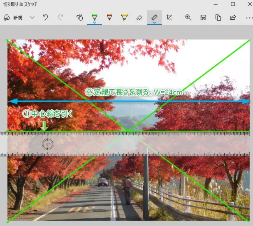Screen dimensions: 253x226
Task: Maximize the Snip & Sketch window
Action: [x=233, y=4]
